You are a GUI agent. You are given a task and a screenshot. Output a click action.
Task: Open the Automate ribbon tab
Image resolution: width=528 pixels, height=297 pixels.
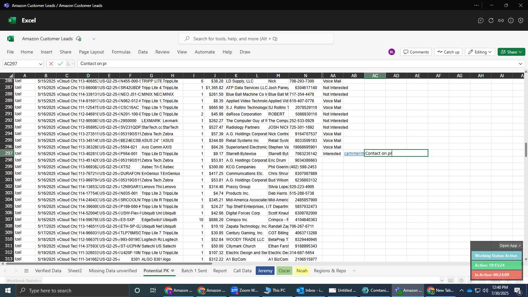[205, 52]
